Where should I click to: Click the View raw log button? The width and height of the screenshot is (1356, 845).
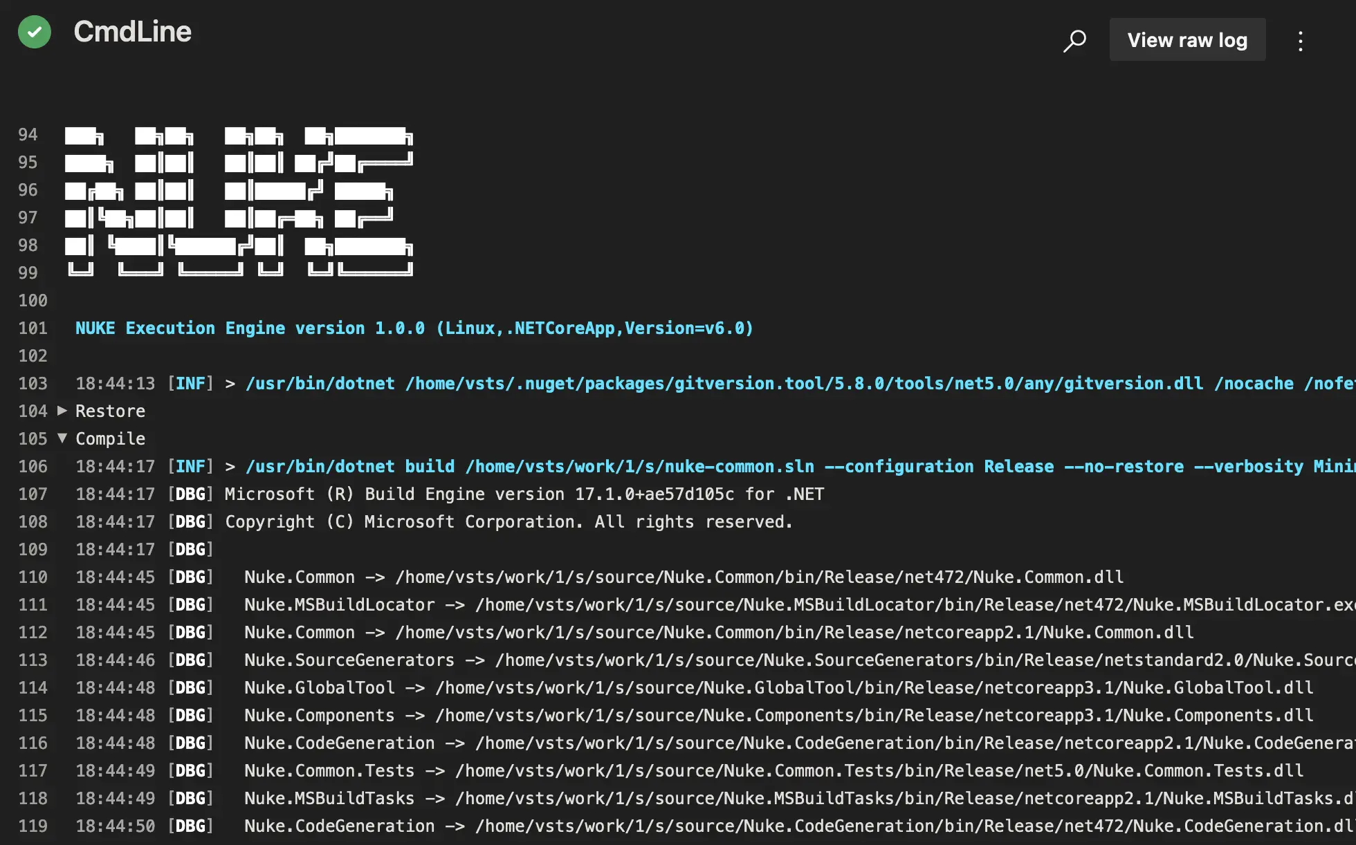1187,40
